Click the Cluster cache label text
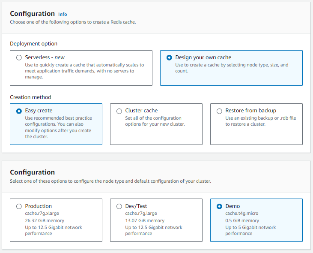313x253 pixels. click(x=141, y=111)
